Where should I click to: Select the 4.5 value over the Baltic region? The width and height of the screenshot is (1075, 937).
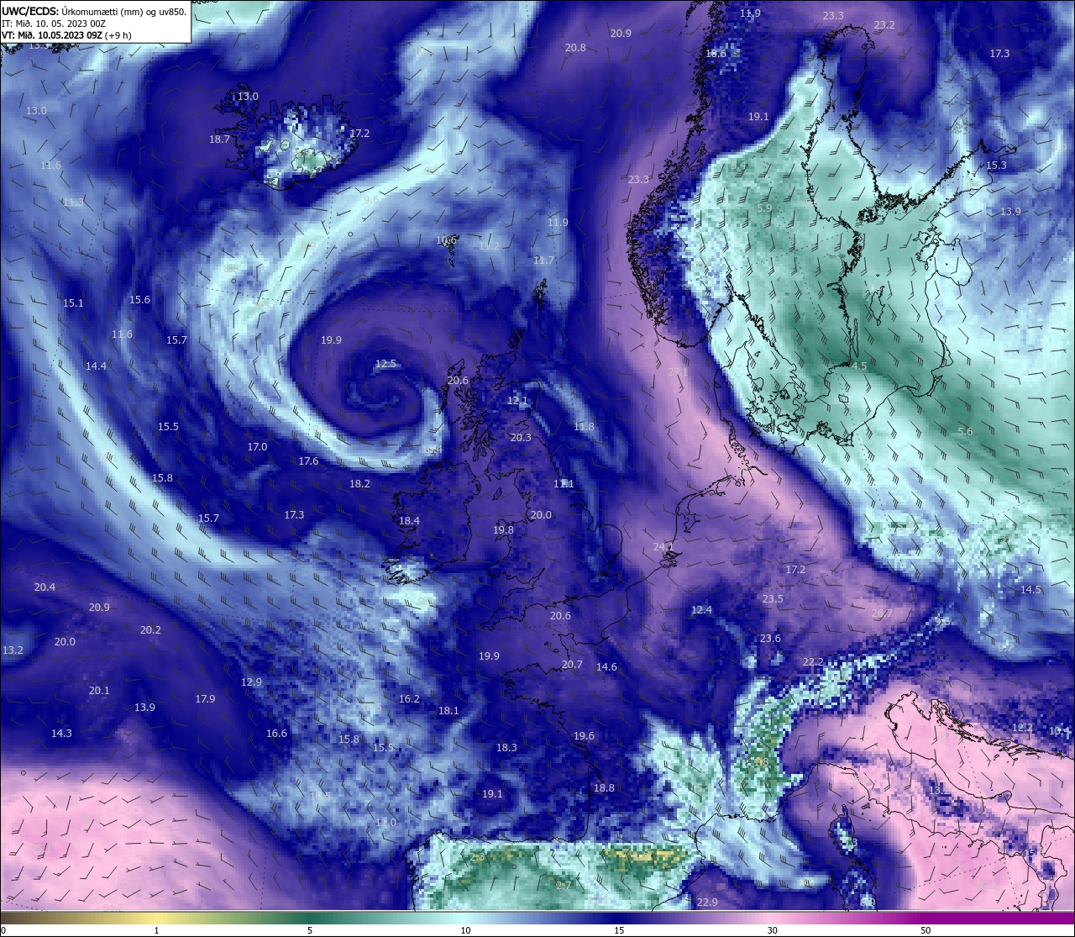pyautogui.click(x=859, y=366)
